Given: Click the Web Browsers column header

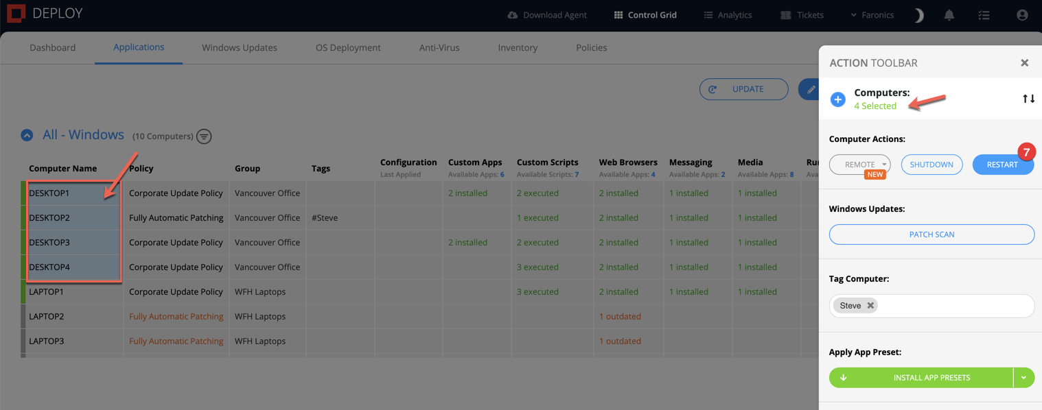Looking at the screenshot, I should [x=628, y=162].
